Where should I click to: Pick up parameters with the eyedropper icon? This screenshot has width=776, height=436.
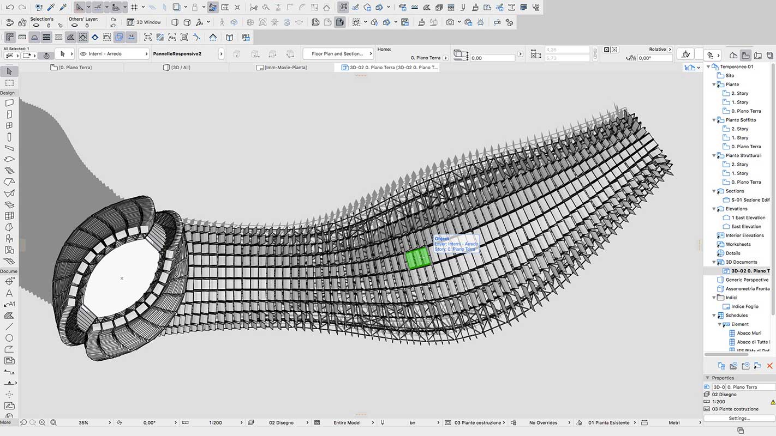51,7
